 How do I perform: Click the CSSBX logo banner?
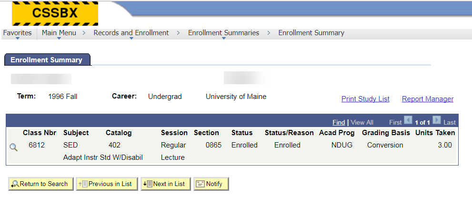(x=55, y=13)
